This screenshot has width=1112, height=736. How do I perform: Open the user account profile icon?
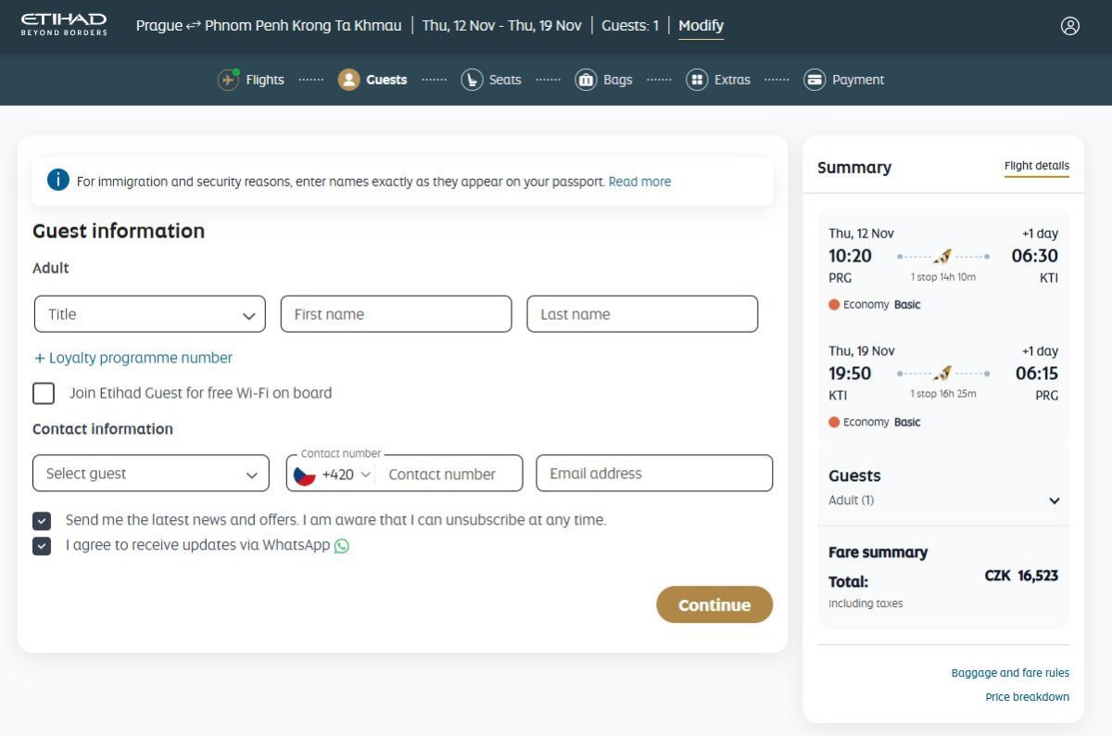pyautogui.click(x=1070, y=26)
